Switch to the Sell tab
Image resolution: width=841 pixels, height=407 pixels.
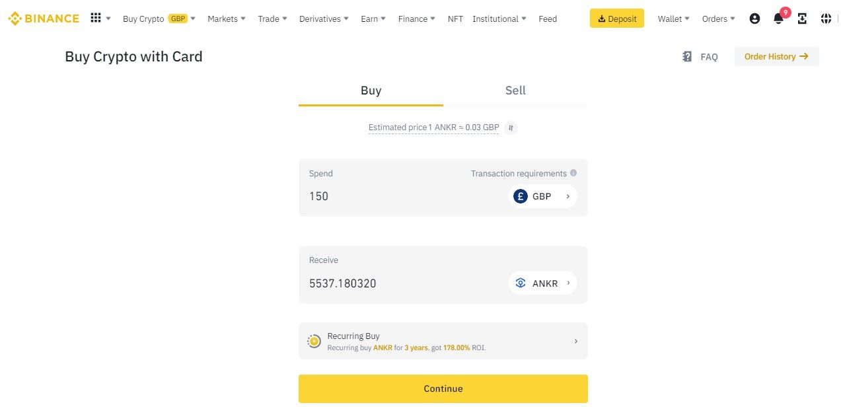pyautogui.click(x=515, y=91)
